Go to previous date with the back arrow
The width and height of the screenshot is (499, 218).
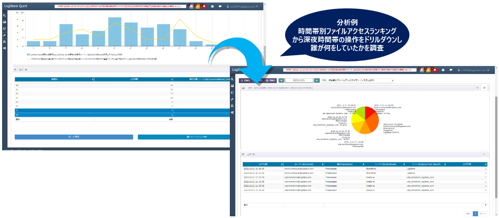[x=282, y=80]
